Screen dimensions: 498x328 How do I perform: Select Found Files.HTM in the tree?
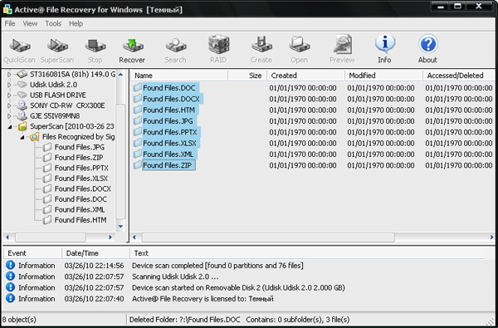pyautogui.click(x=81, y=220)
